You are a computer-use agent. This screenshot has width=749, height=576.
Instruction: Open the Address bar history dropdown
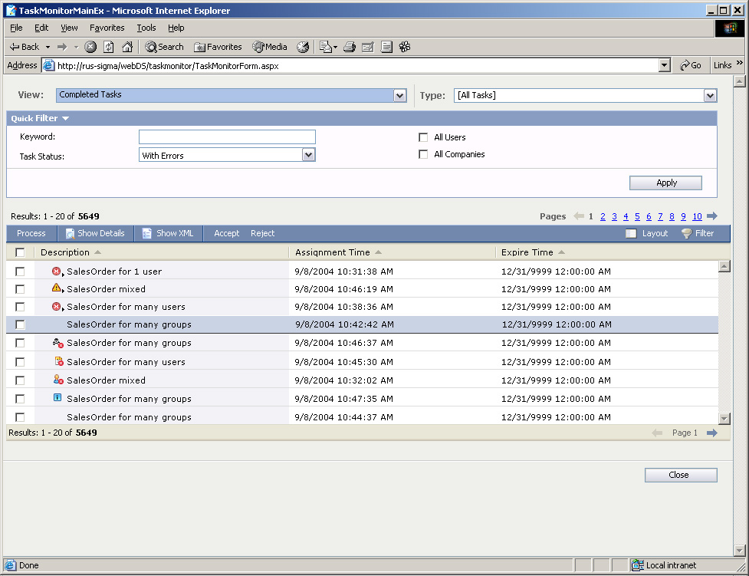[664, 65]
